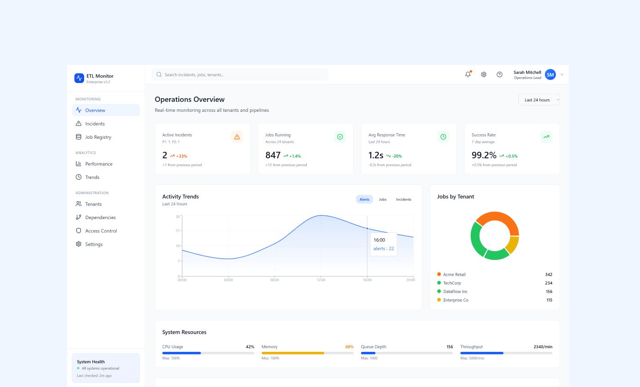Click the Memory progress bar
The height and width of the screenshot is (387, 640).
point(308,353)
